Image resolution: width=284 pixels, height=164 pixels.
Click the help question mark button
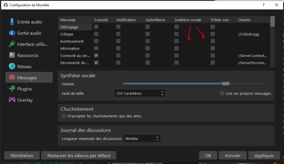pos(264,5)
